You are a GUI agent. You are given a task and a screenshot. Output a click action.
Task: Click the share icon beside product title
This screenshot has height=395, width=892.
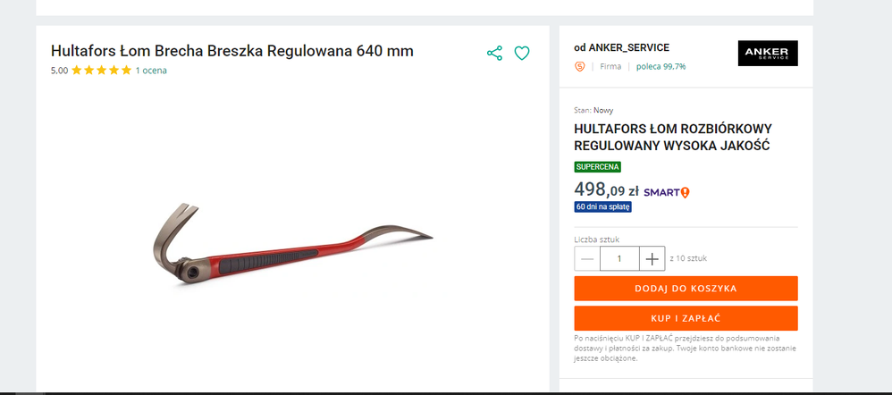click(494, 54)
